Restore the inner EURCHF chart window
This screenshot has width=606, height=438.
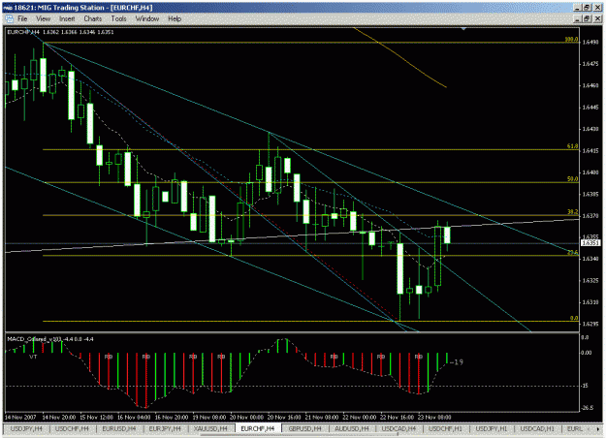587,18
